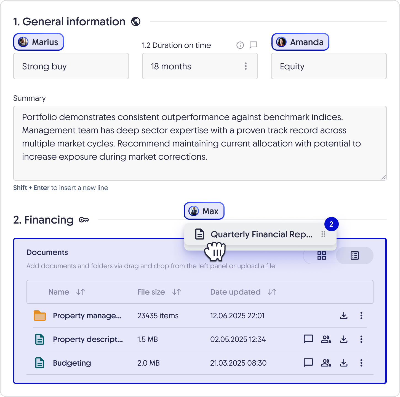
Task: Click Amanda collaborator badge
Action: point(300,42)
